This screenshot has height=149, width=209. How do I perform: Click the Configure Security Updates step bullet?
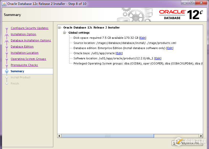(7, 28)
